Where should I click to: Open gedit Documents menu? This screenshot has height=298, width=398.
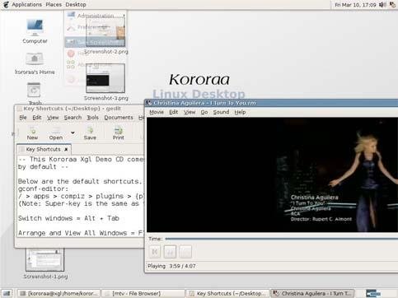pos(119,118)
